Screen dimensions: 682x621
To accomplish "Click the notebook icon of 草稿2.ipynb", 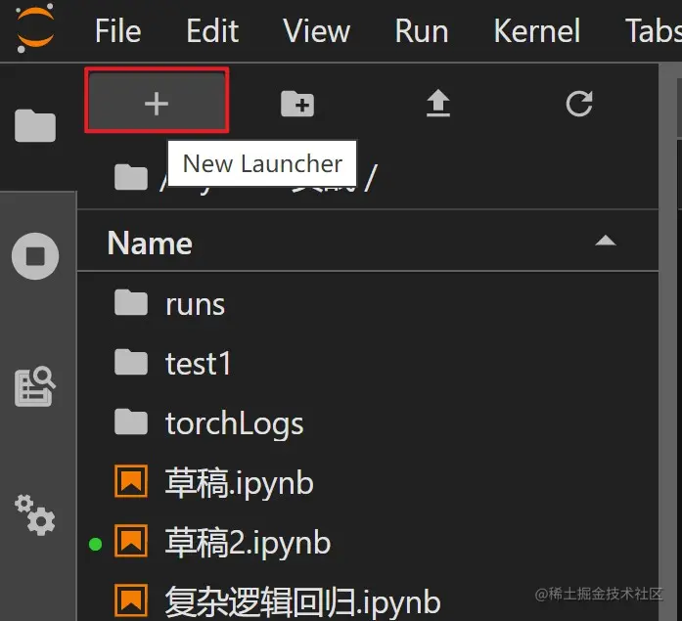I will click(131, 541).
